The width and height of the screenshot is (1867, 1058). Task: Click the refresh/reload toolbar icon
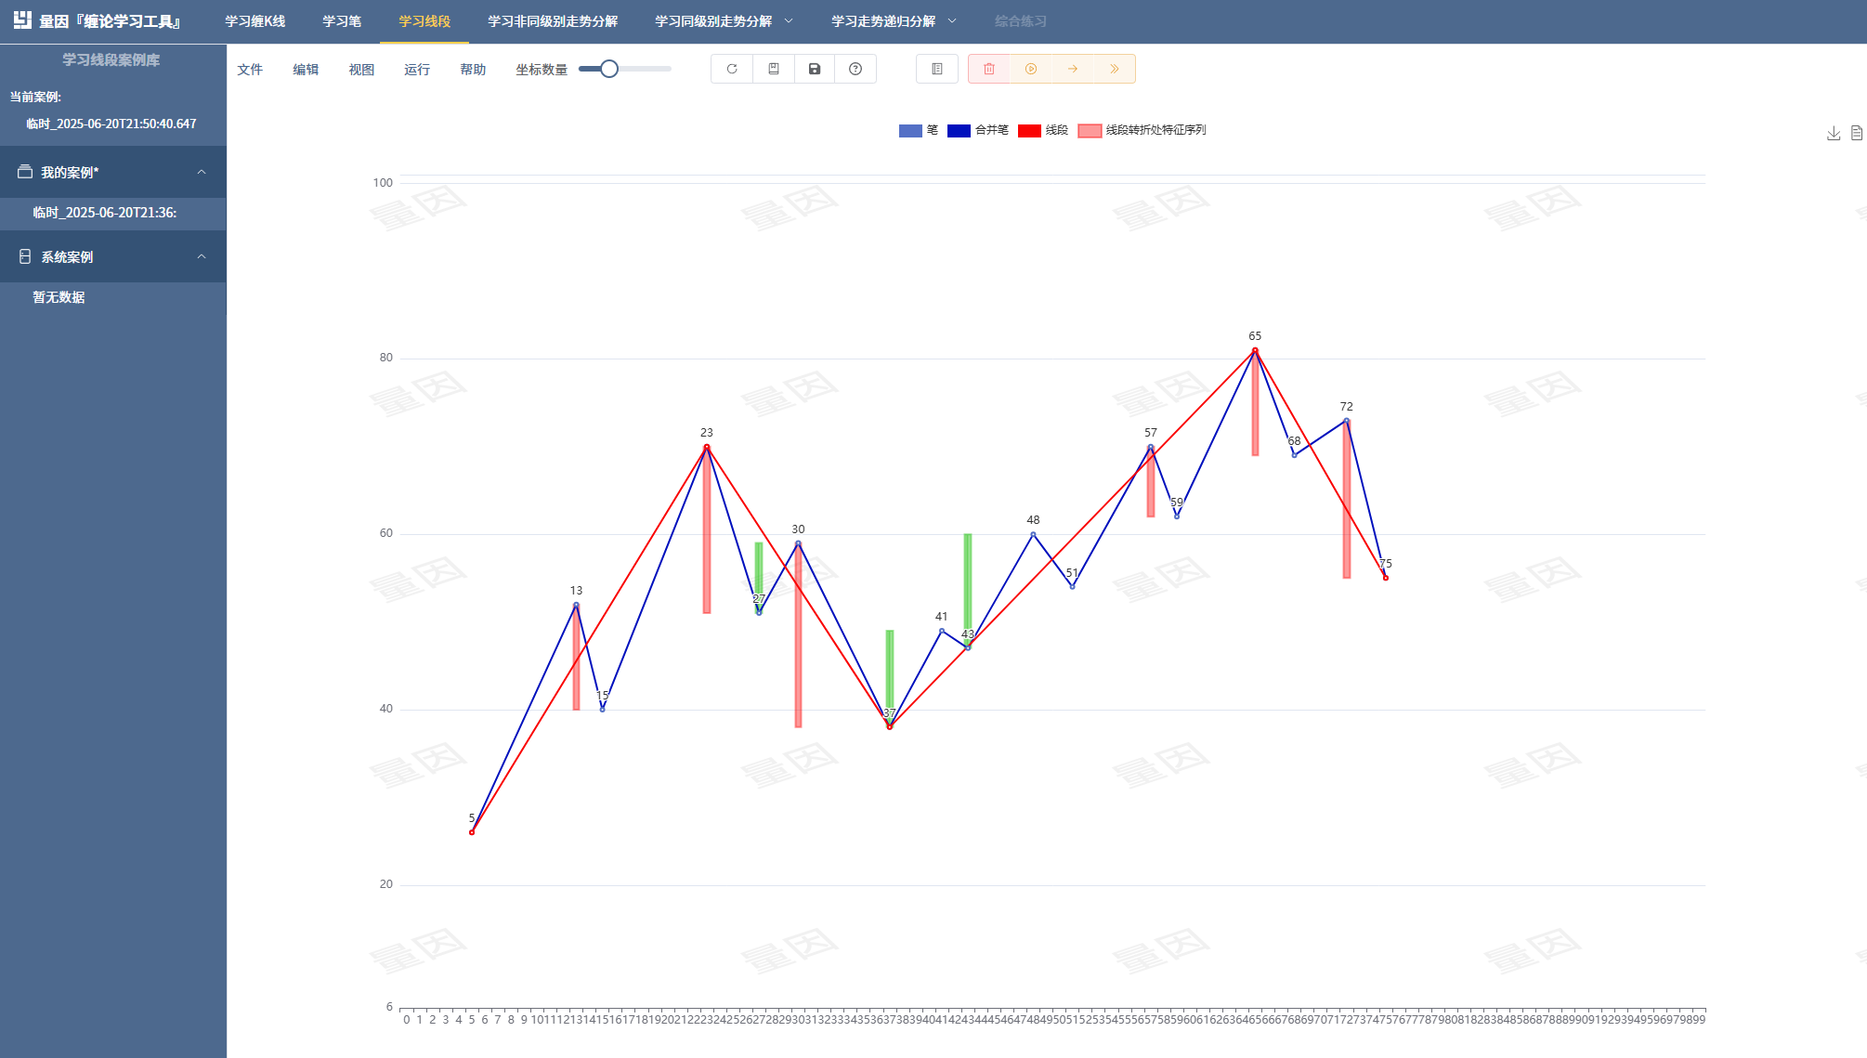tap(732, 69)
